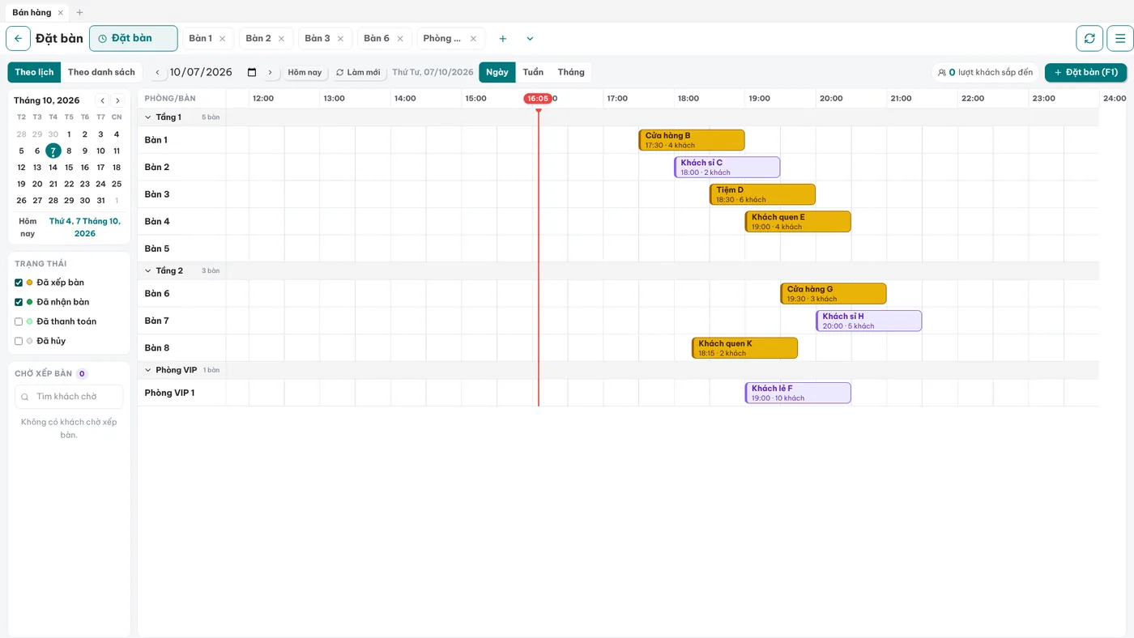The height and width of the screenshot is (638, 1134).
Task: Click the Hôm nay button
Action: point(305,72)
